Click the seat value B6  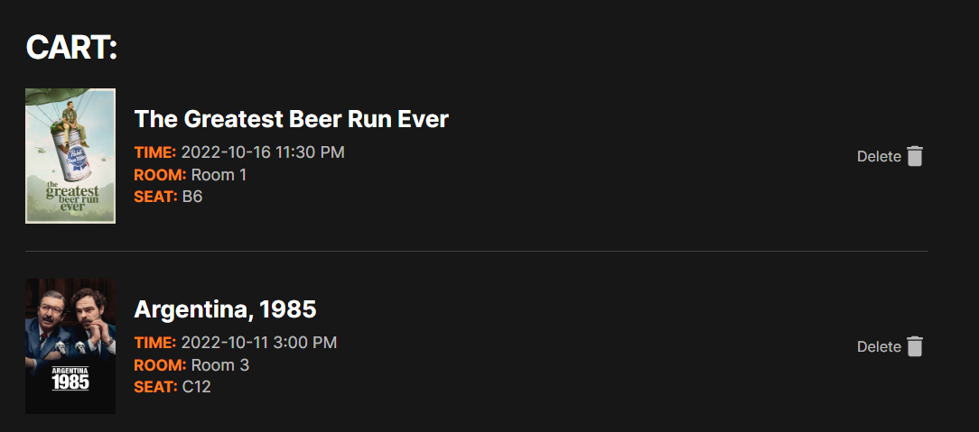(x=192, y=196)
